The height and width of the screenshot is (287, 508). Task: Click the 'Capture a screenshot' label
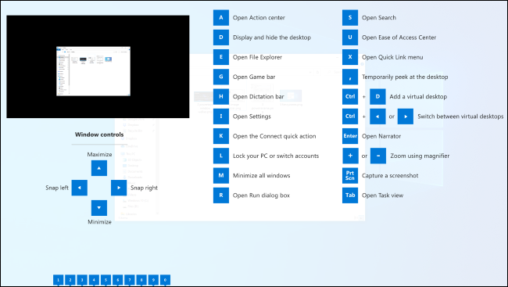tap(390, 176)
